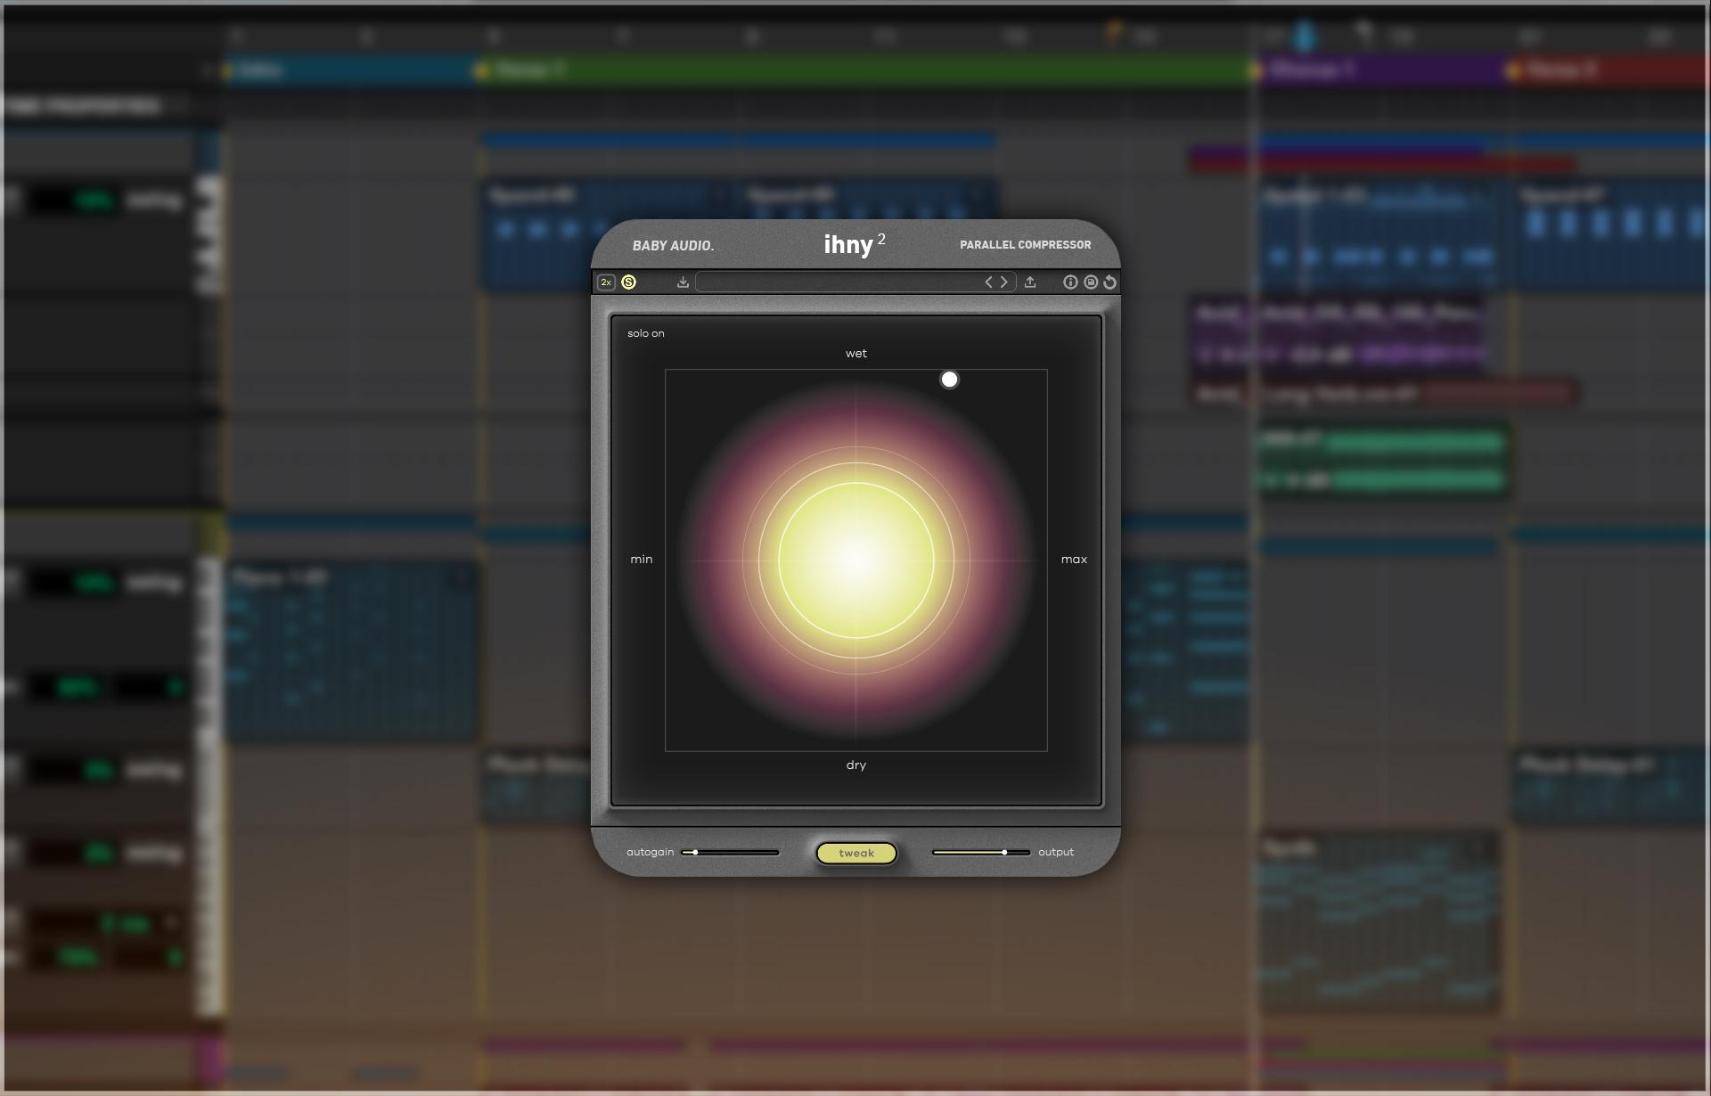Click the export preset upload icon
Screen dimensions: 1711x1096
click(x=1030, y=282)
